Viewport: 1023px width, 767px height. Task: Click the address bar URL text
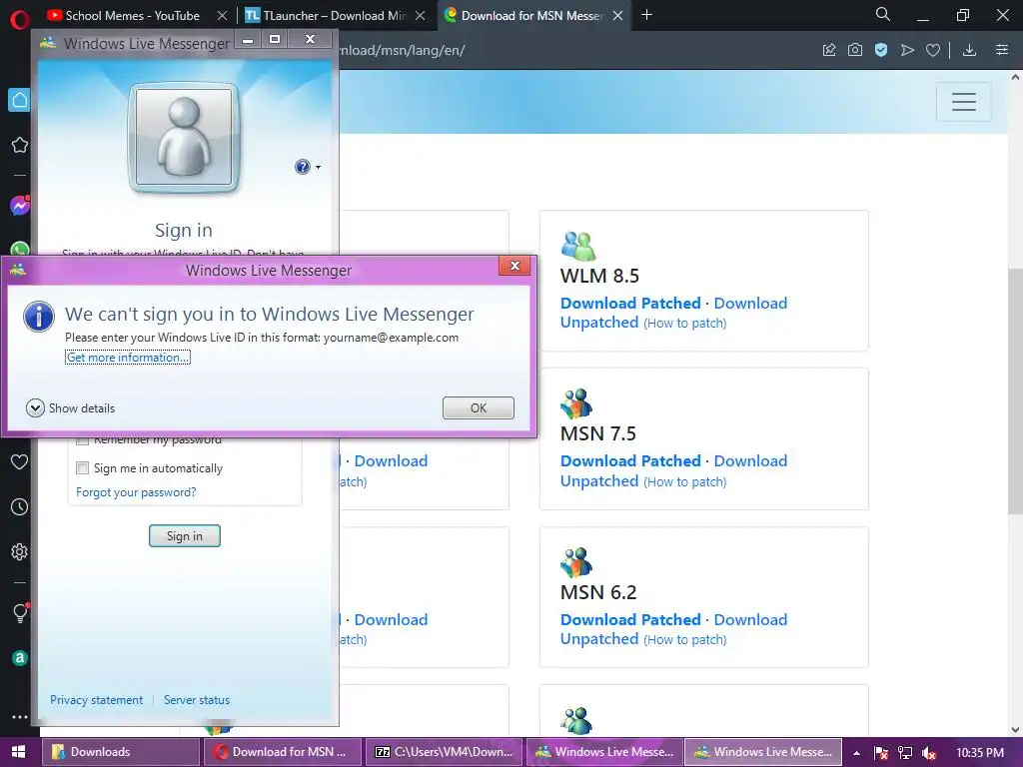pos(403,50)
